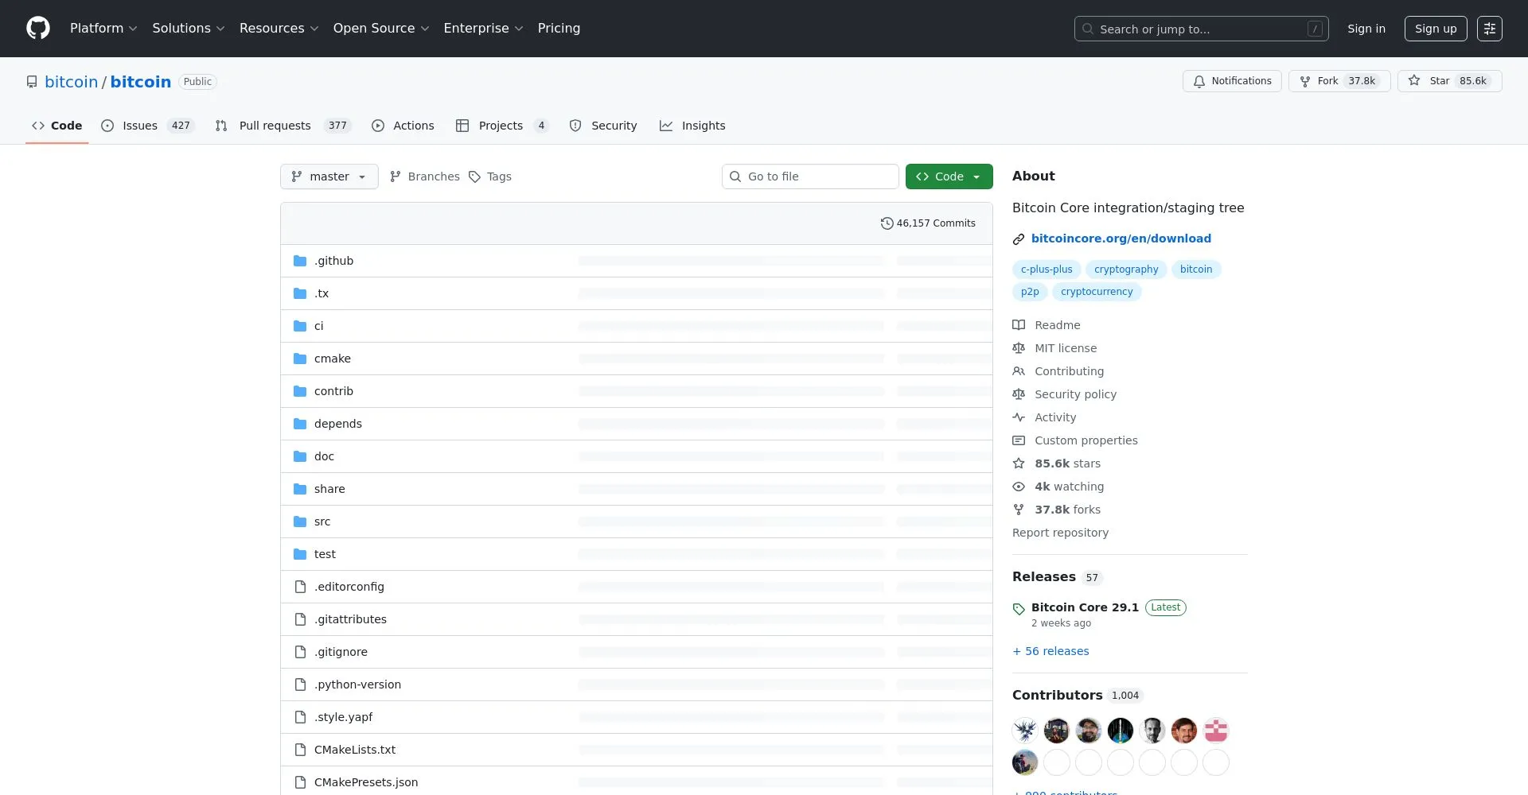Open + 56 releases link

pyautogui.click(x=1050, y=651)
